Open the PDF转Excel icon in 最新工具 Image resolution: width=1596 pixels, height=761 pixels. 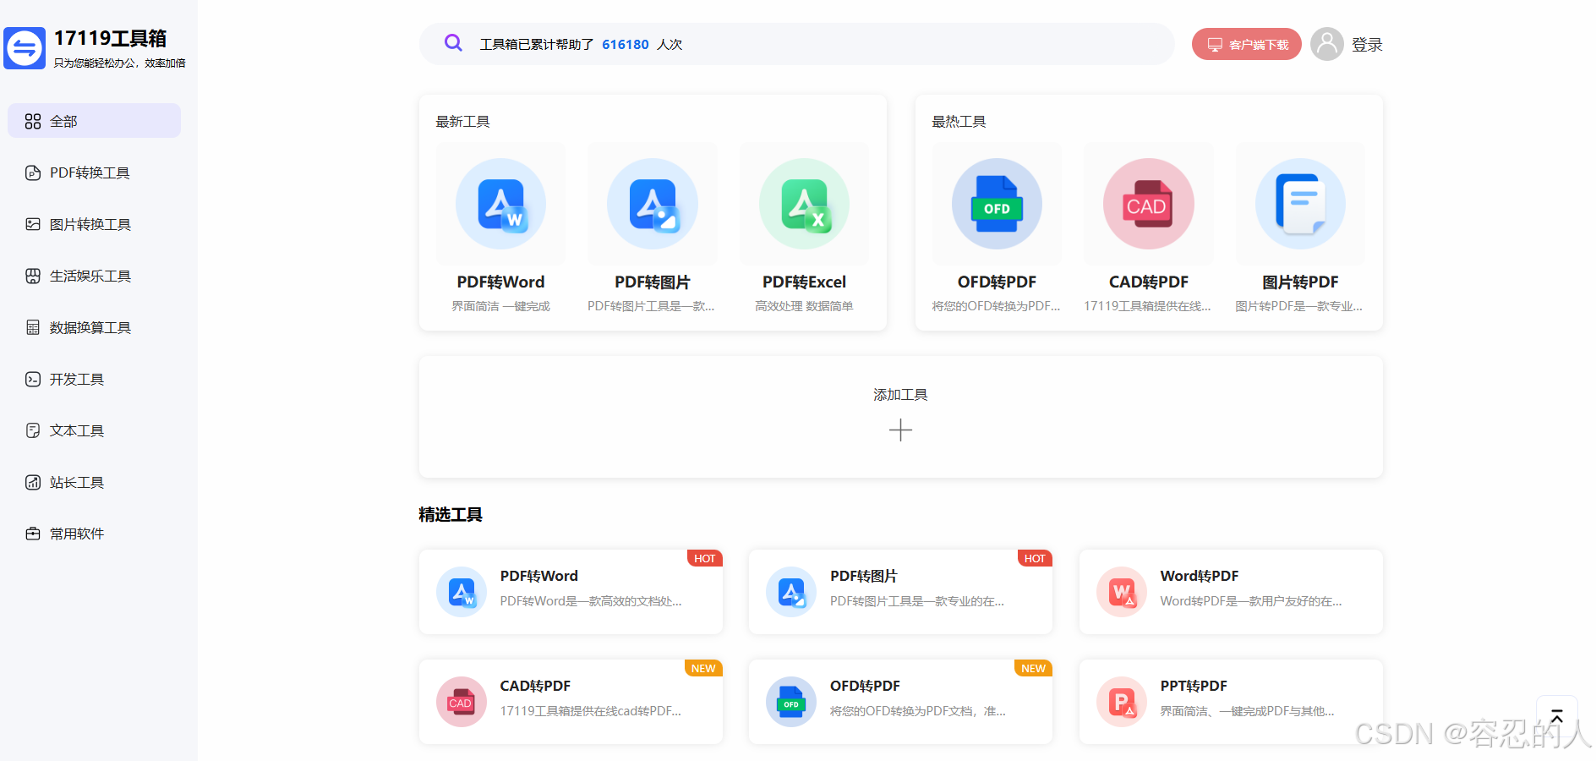tap(804, 204)
